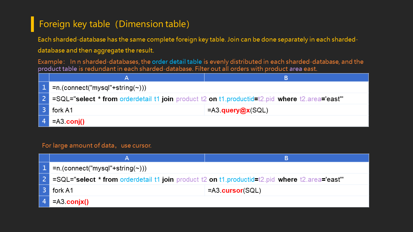The height and width of the screenshot is (232, 413).
Task: Click the cell "=A3.conjx()"
Action: click(x=209, y=201)
